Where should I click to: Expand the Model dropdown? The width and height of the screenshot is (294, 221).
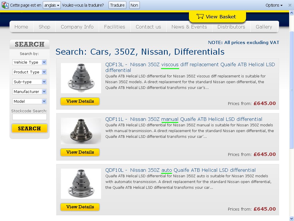coord(30,101)
